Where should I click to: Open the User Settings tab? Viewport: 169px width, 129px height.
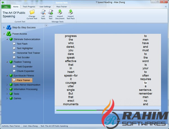[x=45, y=6]
